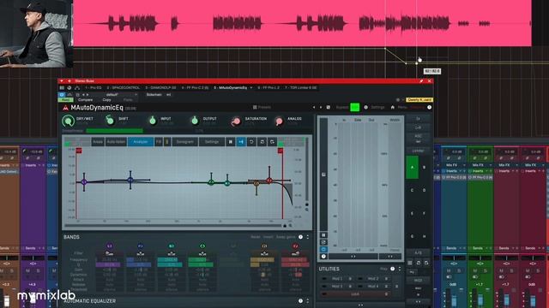Switch to 7 - TDR Limiter tab
Screen dimensions: 549x308
(301, 87)
